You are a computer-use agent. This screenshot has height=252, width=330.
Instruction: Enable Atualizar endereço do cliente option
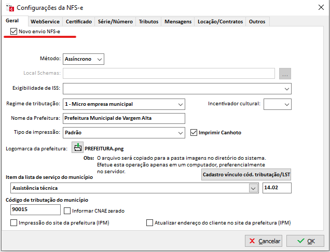point(150,223)
